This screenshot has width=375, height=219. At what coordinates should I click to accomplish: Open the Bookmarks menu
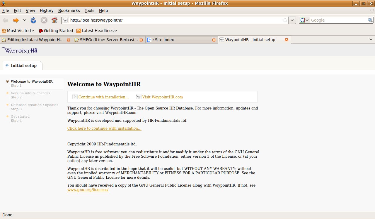(x=69, y=11)
